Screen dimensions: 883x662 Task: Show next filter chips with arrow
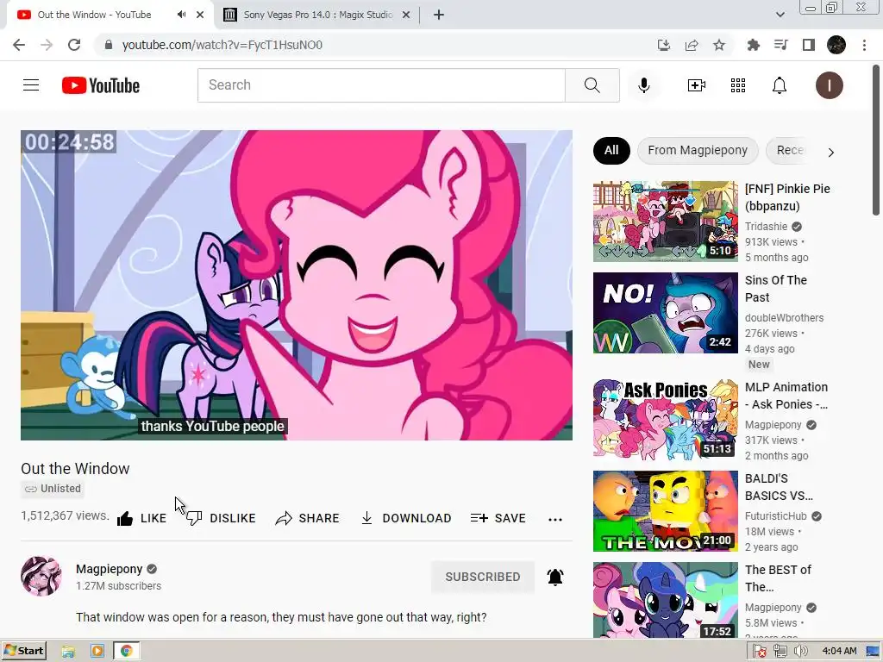click(x=830, y=152)
